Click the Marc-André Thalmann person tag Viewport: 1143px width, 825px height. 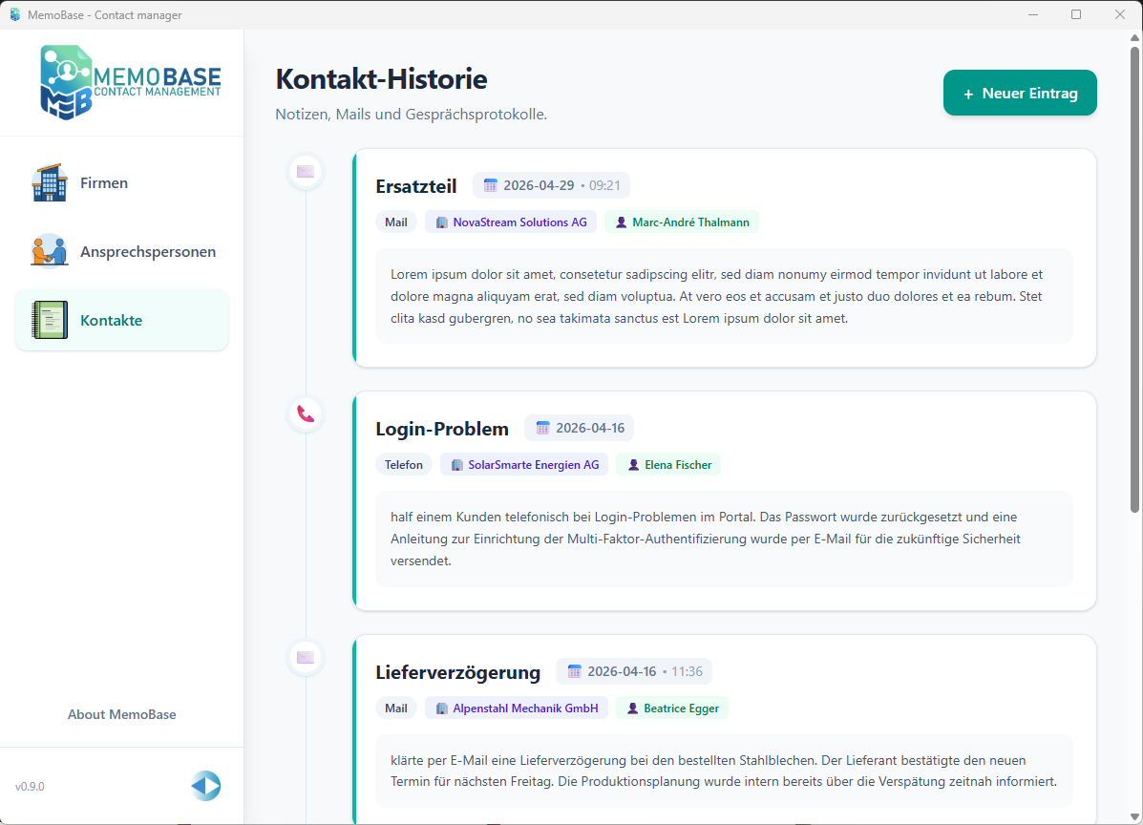(682, 222)
